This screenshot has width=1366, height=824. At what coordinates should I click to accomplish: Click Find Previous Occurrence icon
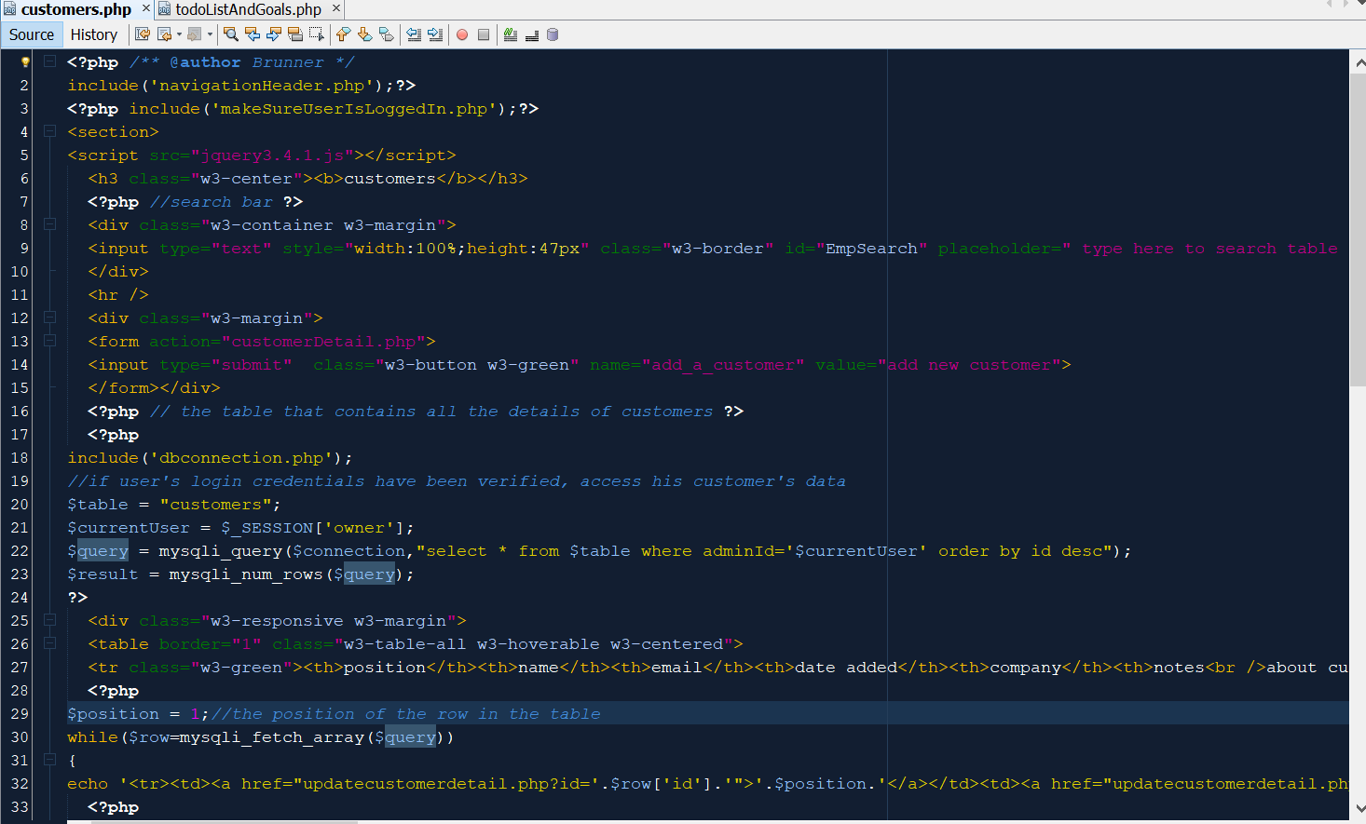point(253,34)
